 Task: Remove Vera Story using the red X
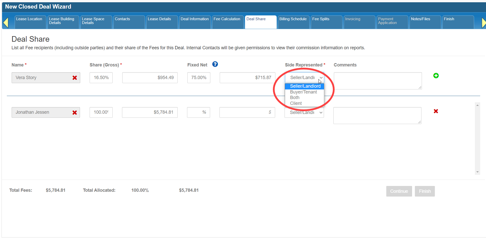[x=75, y=78]
